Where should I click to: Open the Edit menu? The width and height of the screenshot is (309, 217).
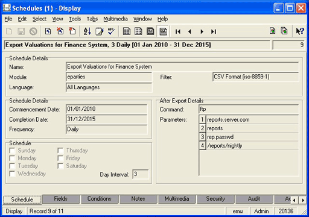[x=22, y=19]
